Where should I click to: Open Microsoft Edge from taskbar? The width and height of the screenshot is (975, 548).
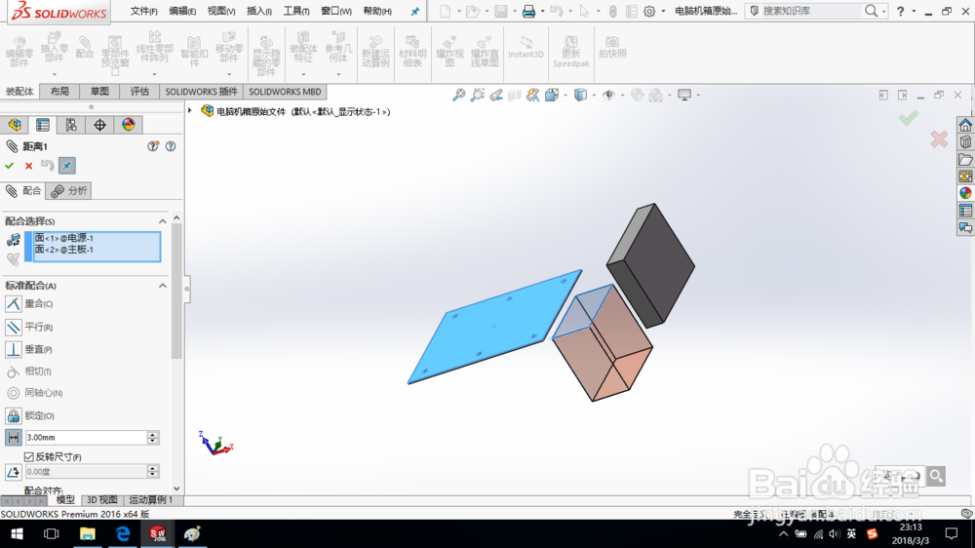click(x=123, y=533)
